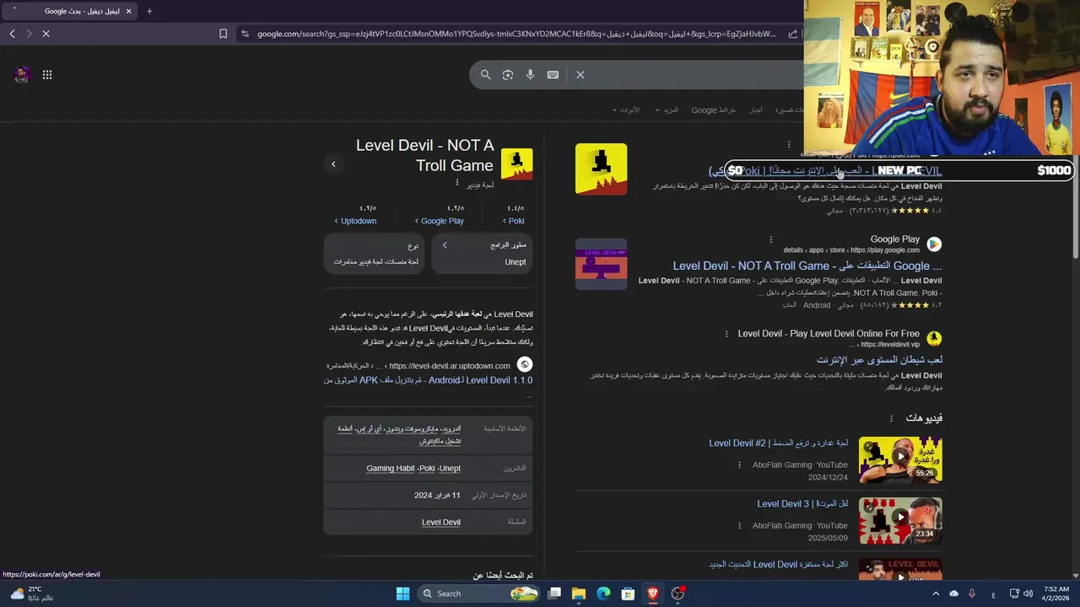Switch to the أخبار news tab

coord(757,110)
